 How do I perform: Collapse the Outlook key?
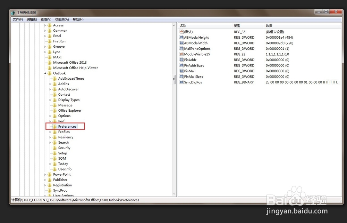tap(45, 73)
